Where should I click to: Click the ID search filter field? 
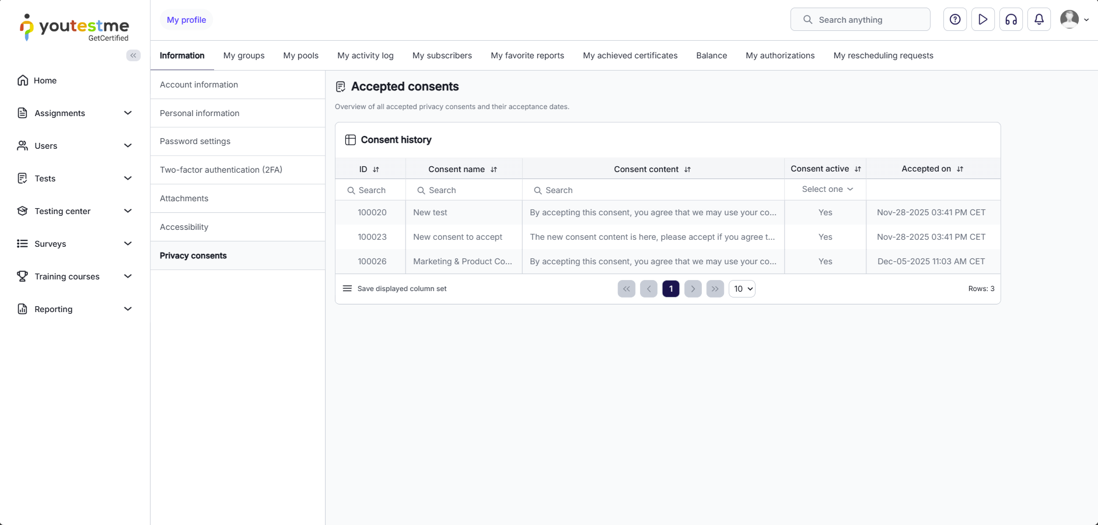click(x=370, y=190)
